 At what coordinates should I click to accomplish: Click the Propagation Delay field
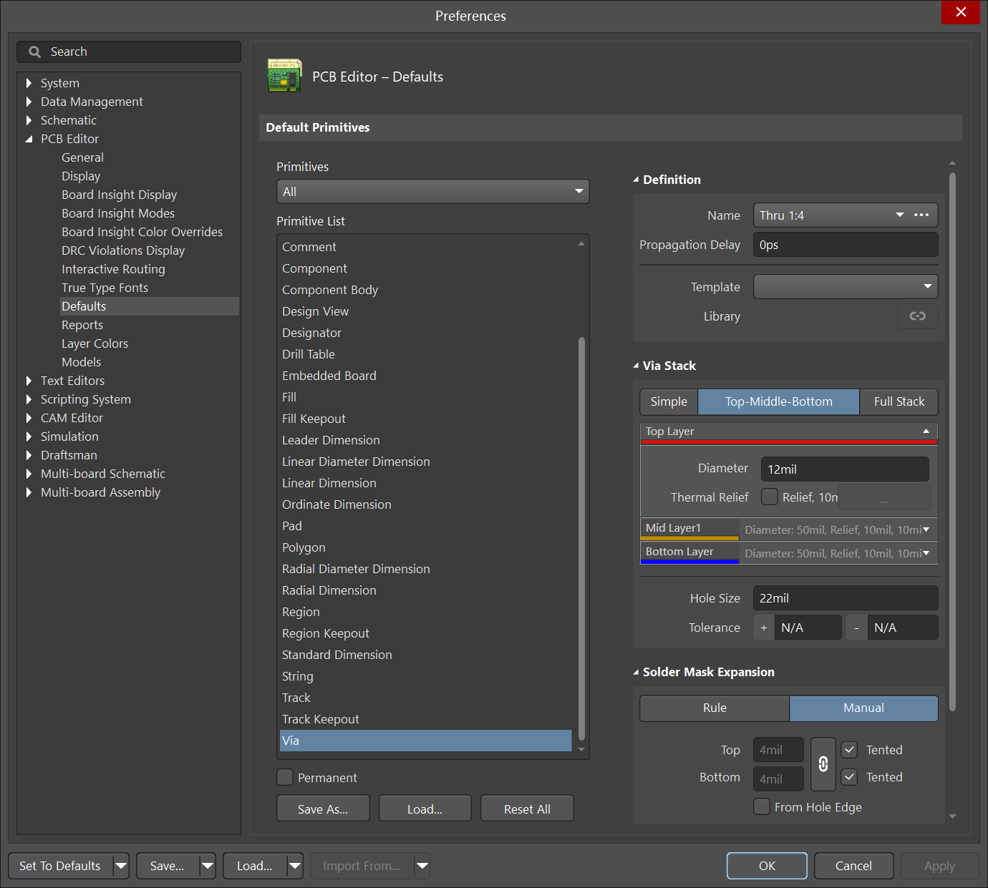point(846,245)
